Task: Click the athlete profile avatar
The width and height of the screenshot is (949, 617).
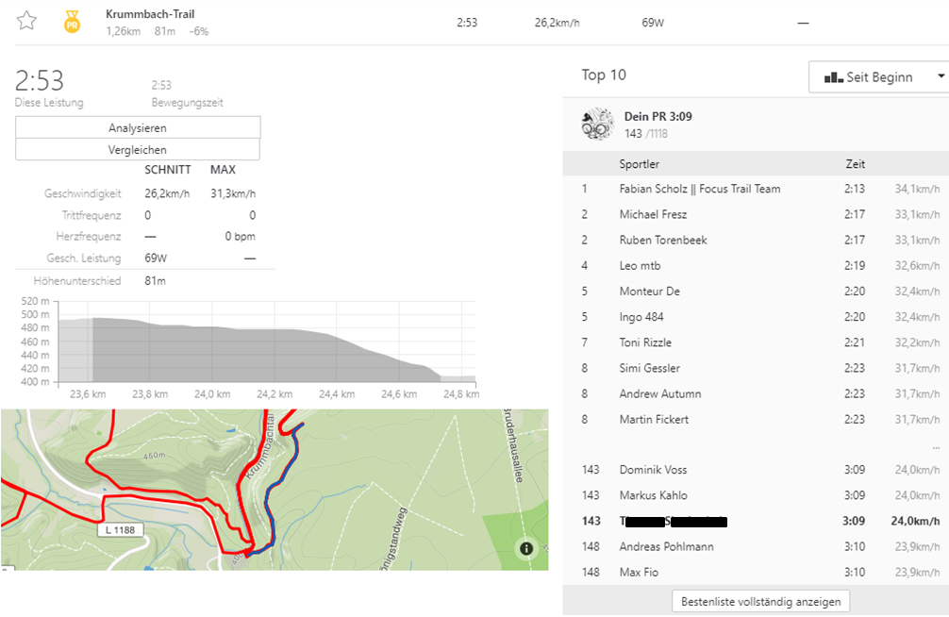Action: pyautogui.click(x=598, y=125)
